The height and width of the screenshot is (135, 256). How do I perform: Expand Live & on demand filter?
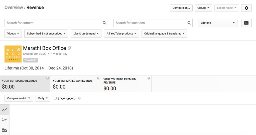coord(86,33)
